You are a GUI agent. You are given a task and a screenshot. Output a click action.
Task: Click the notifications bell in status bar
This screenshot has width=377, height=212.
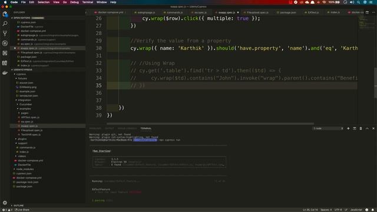373,210
